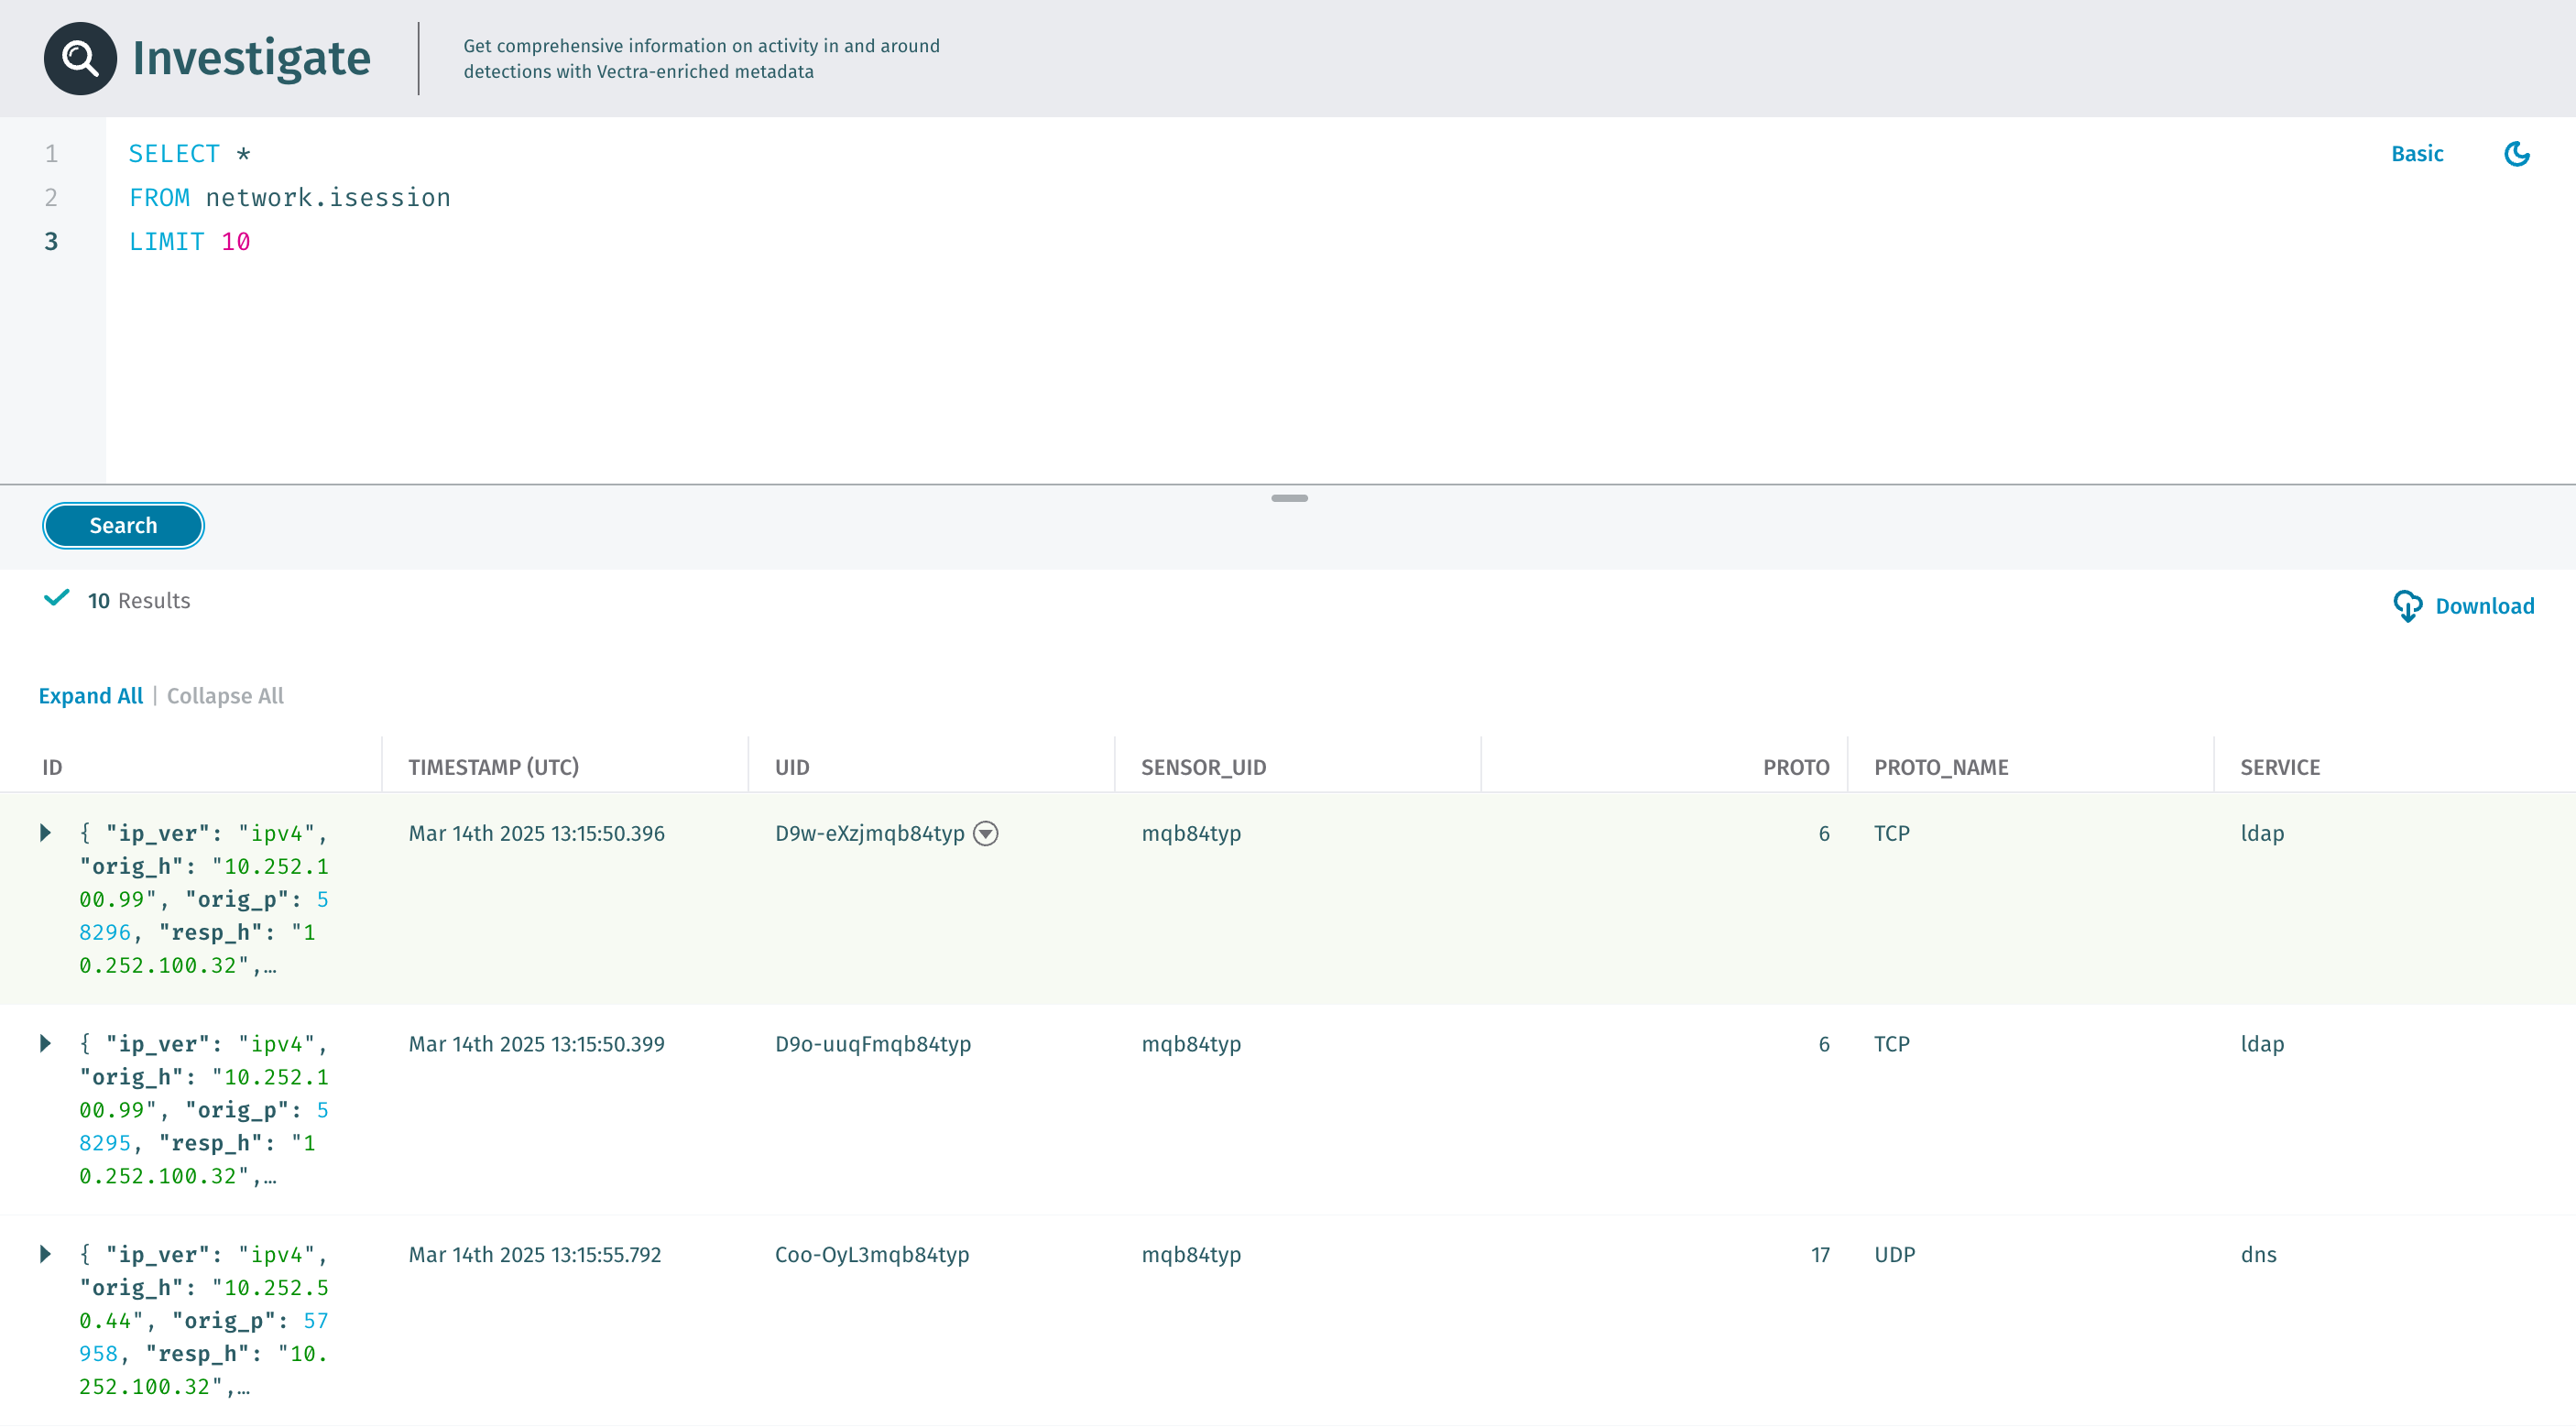Click the download arrow circle near Download text

point(2409,606)
